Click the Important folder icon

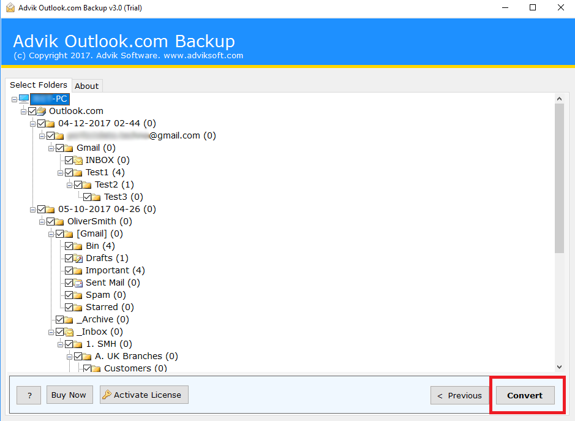78,270
